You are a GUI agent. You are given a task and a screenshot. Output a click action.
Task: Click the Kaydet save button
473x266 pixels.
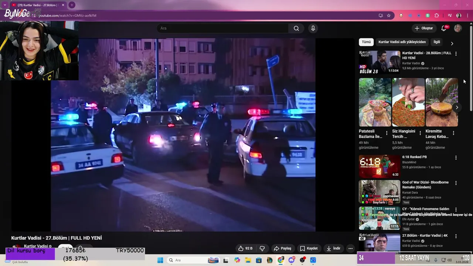tap(309, 248)
